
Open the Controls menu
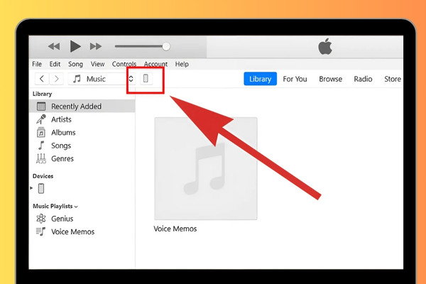124,64
